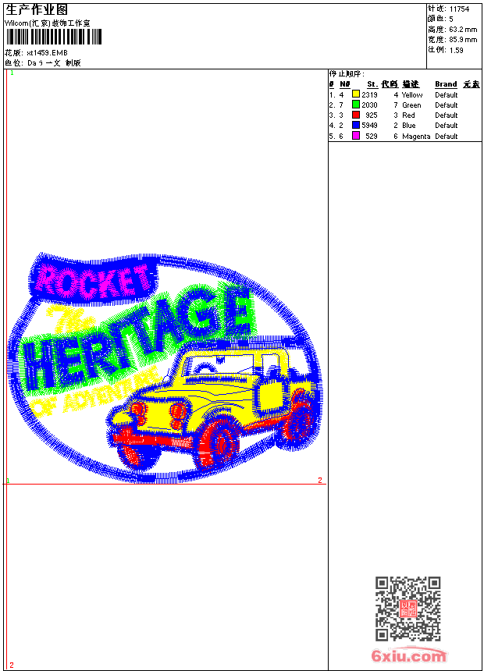The height and width of the screenshot is (671, 484).
Task: Select the scale value '1.59'
Action: [456, 50]
